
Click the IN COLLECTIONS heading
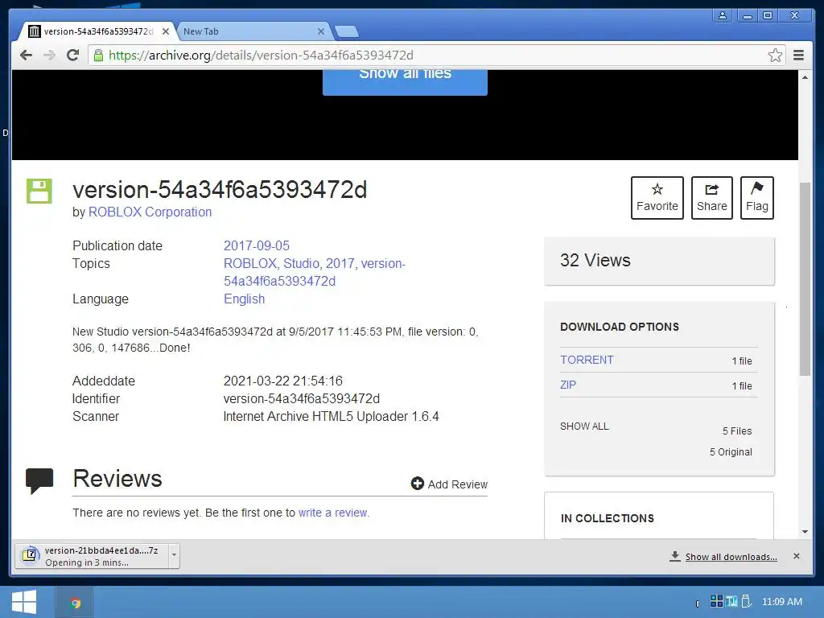(607, 518)
